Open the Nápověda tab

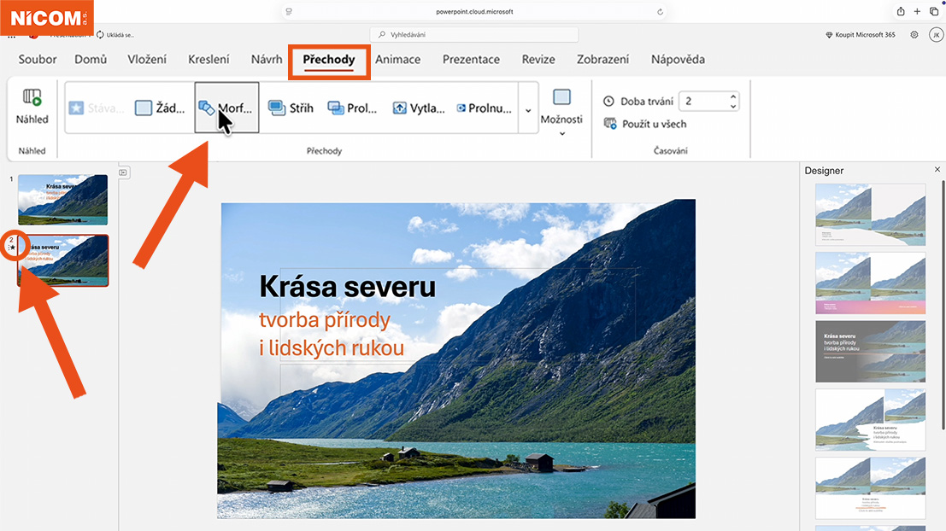(678, 59)
